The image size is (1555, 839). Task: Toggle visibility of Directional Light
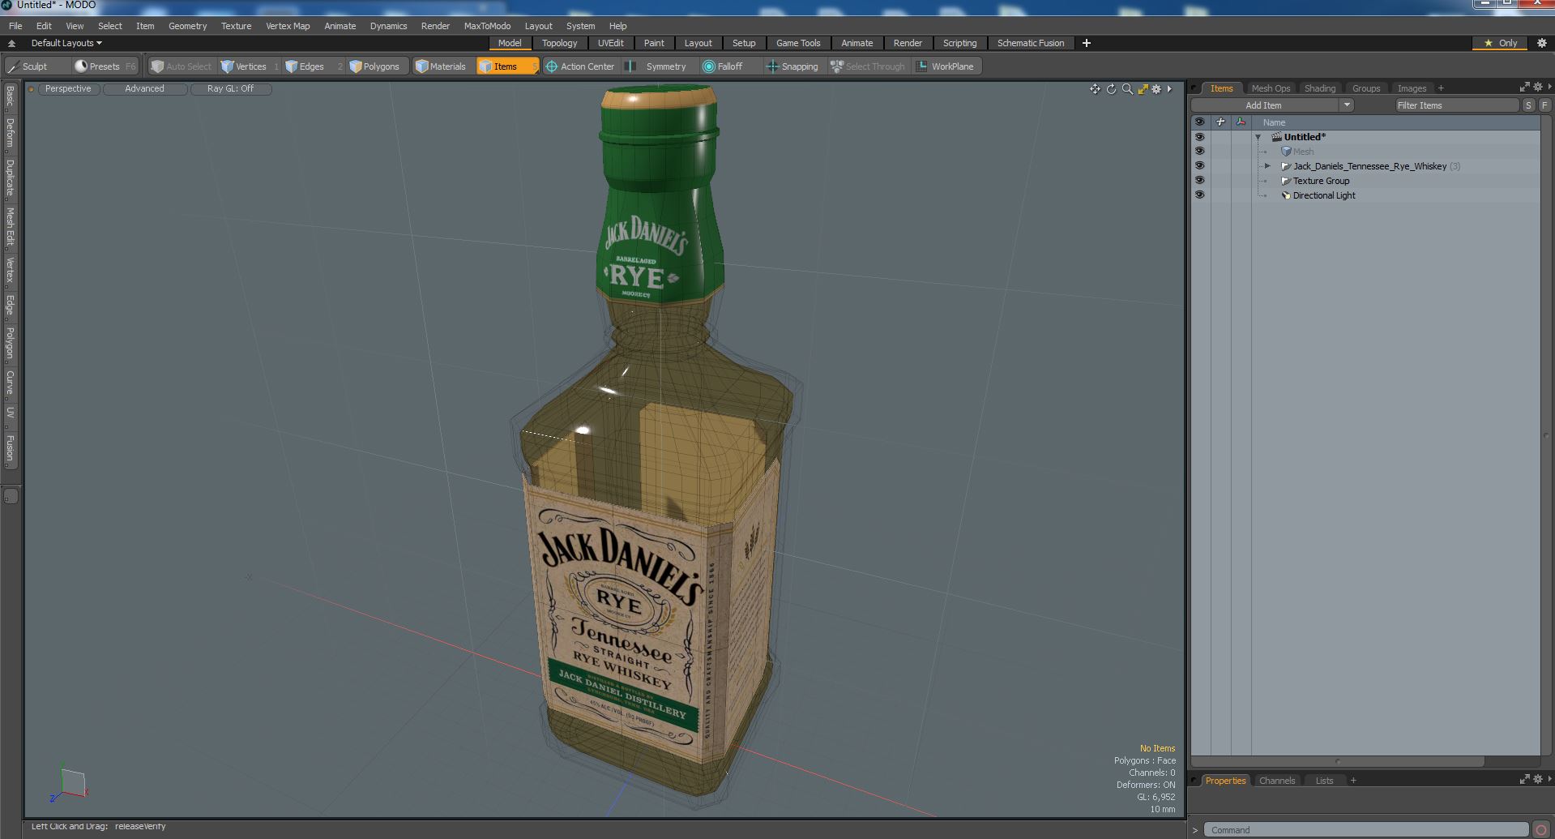(1199, 195)
